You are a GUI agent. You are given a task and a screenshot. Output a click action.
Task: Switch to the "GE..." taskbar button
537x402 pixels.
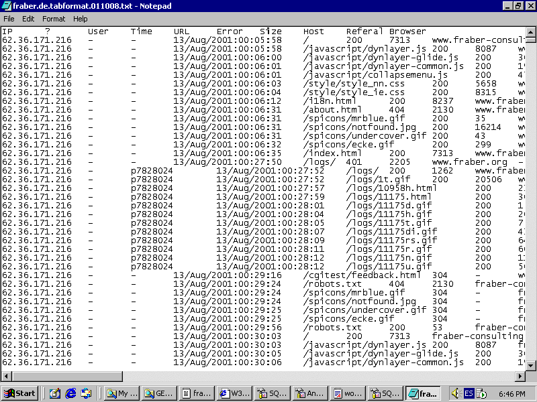(x=160, y=393)
